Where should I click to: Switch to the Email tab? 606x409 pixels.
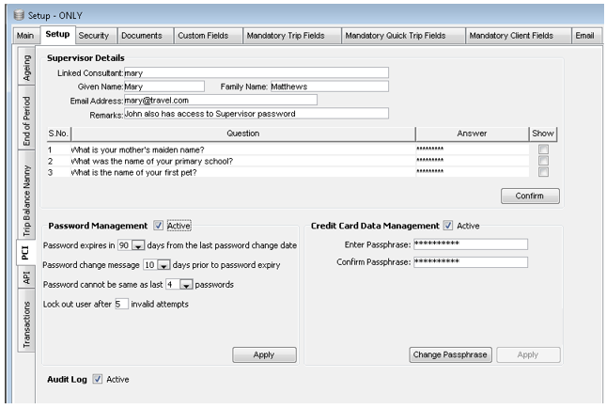[x=584, y=36]
